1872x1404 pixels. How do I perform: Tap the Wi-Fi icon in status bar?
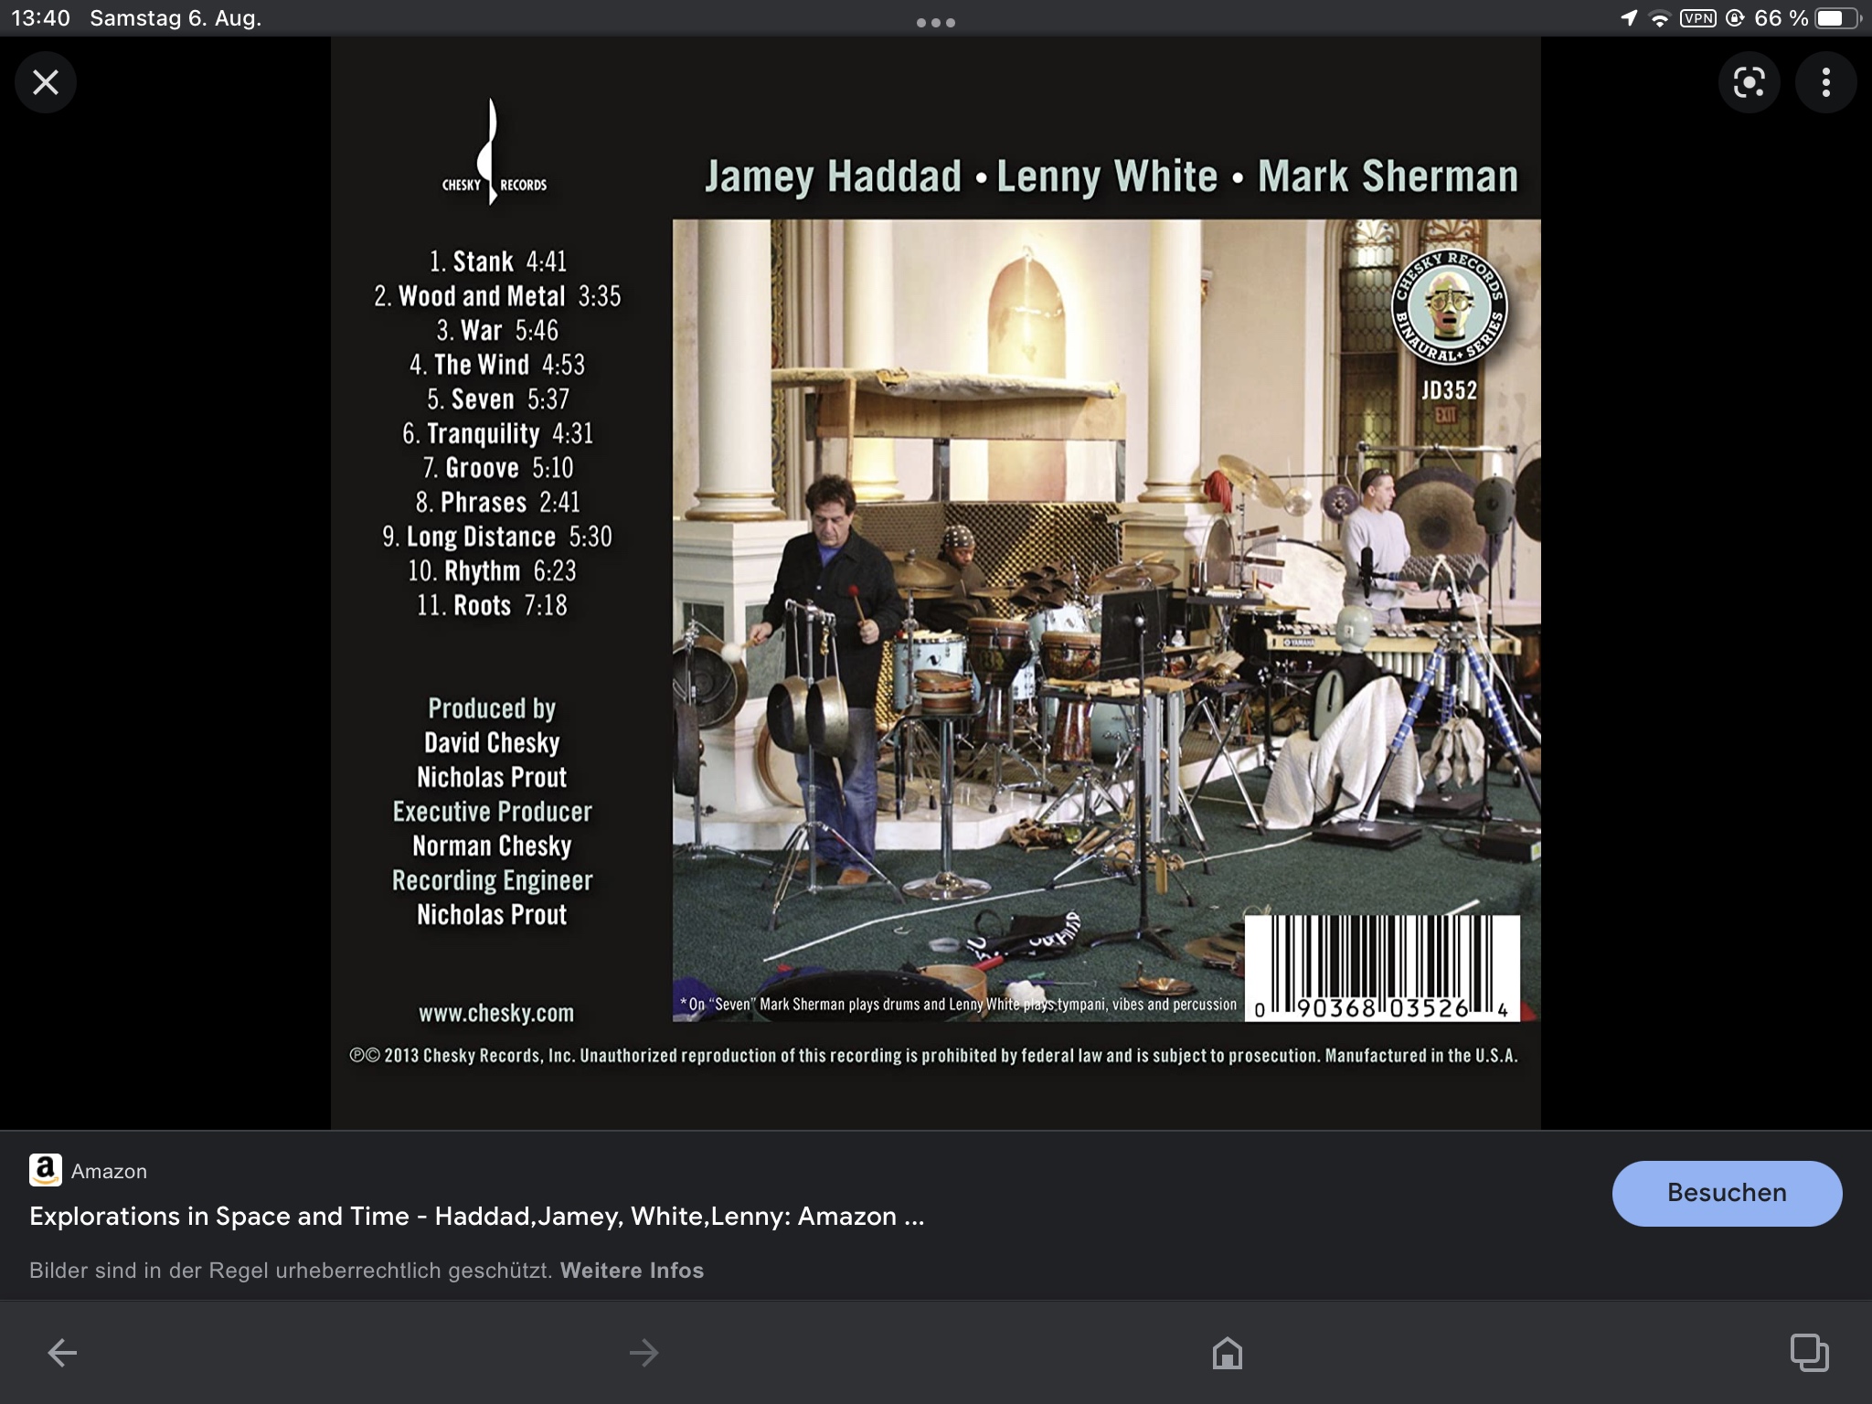click(1659, 18)
